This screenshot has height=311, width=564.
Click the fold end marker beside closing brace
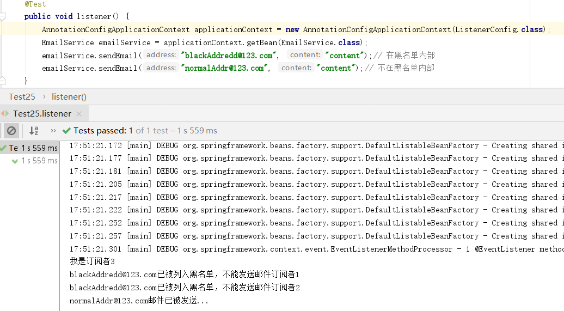click(3, 80)
